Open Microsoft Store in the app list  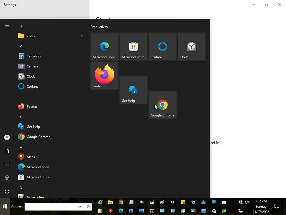(51, 177)
